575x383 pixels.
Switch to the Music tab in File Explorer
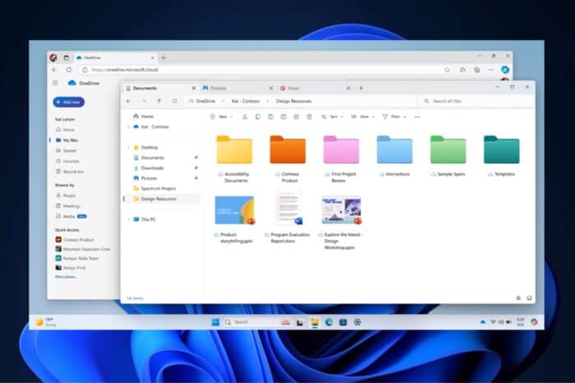315,89
